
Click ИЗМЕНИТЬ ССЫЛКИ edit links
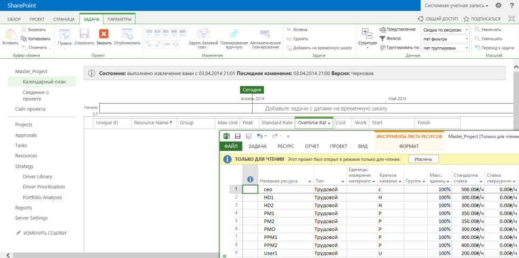[41, 233]
